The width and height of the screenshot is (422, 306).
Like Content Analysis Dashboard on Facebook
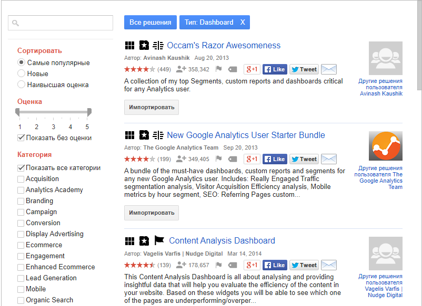(275, 265)
